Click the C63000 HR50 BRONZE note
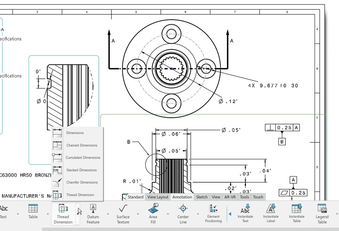This screenshot has height=231, width=339. coord(25,175)
